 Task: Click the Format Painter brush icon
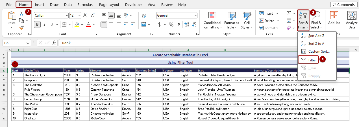[21, 28]
